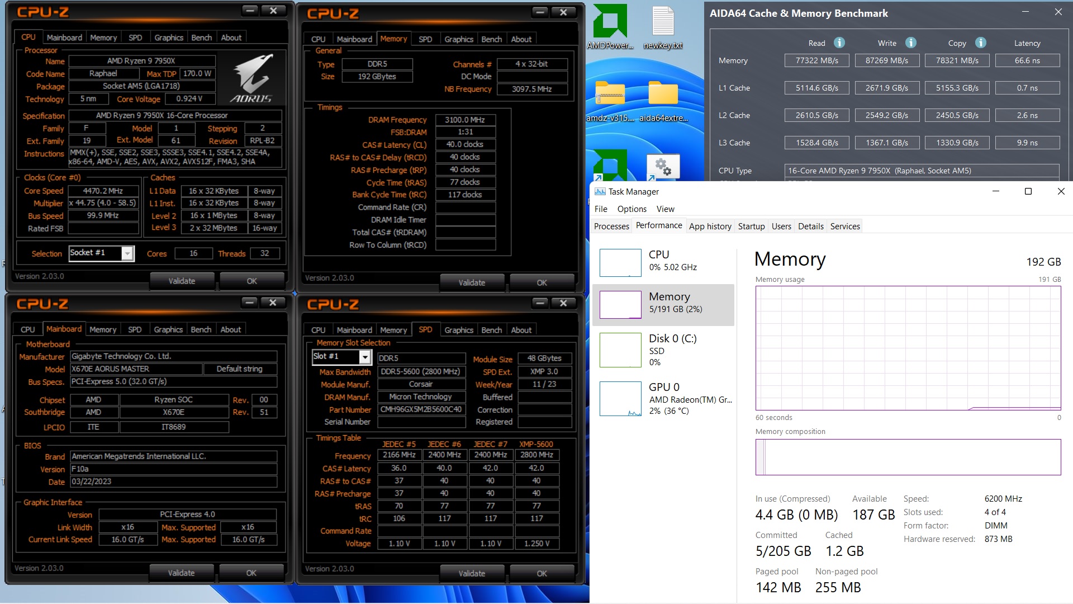Click the NB Frequency 3097.5 MHz value

coord(532,89)
